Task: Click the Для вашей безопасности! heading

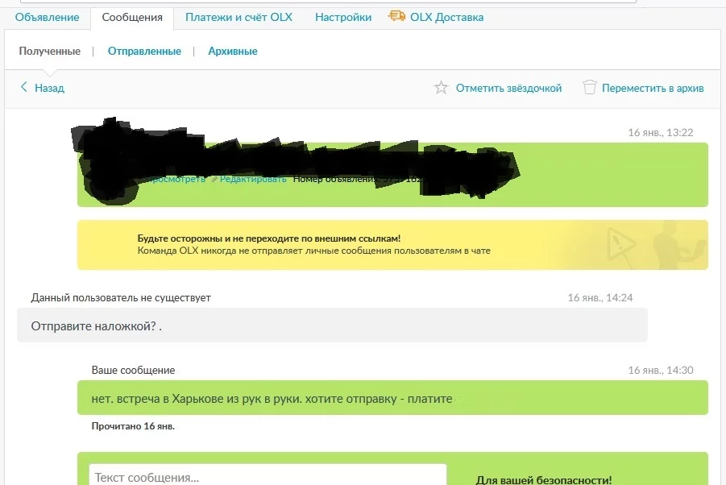Action: pyautogui.click(x=544, y=480)
